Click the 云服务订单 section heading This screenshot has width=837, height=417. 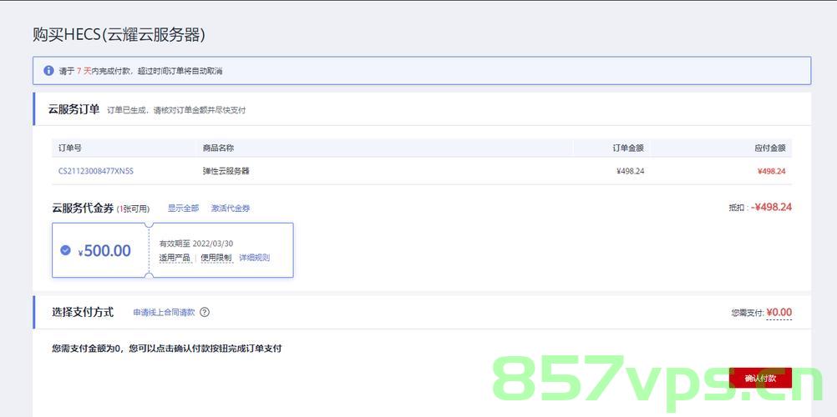click(x=74, y=110)
